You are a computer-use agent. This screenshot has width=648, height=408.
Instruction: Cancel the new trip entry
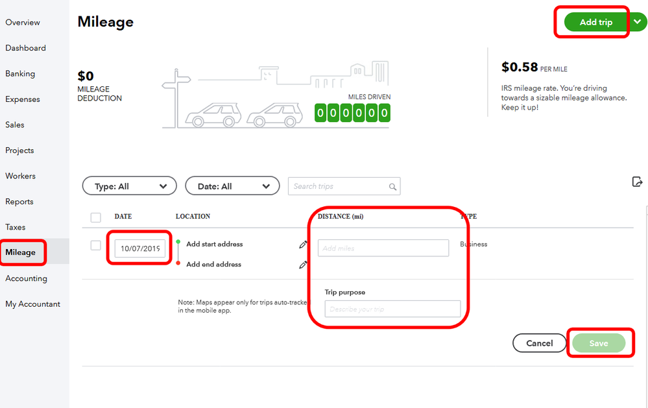click(539, 343)
